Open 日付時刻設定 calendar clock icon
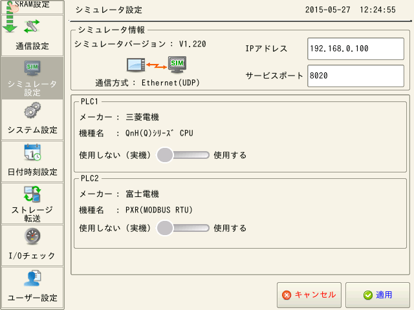The image size is (414, 310). point(32,152)
